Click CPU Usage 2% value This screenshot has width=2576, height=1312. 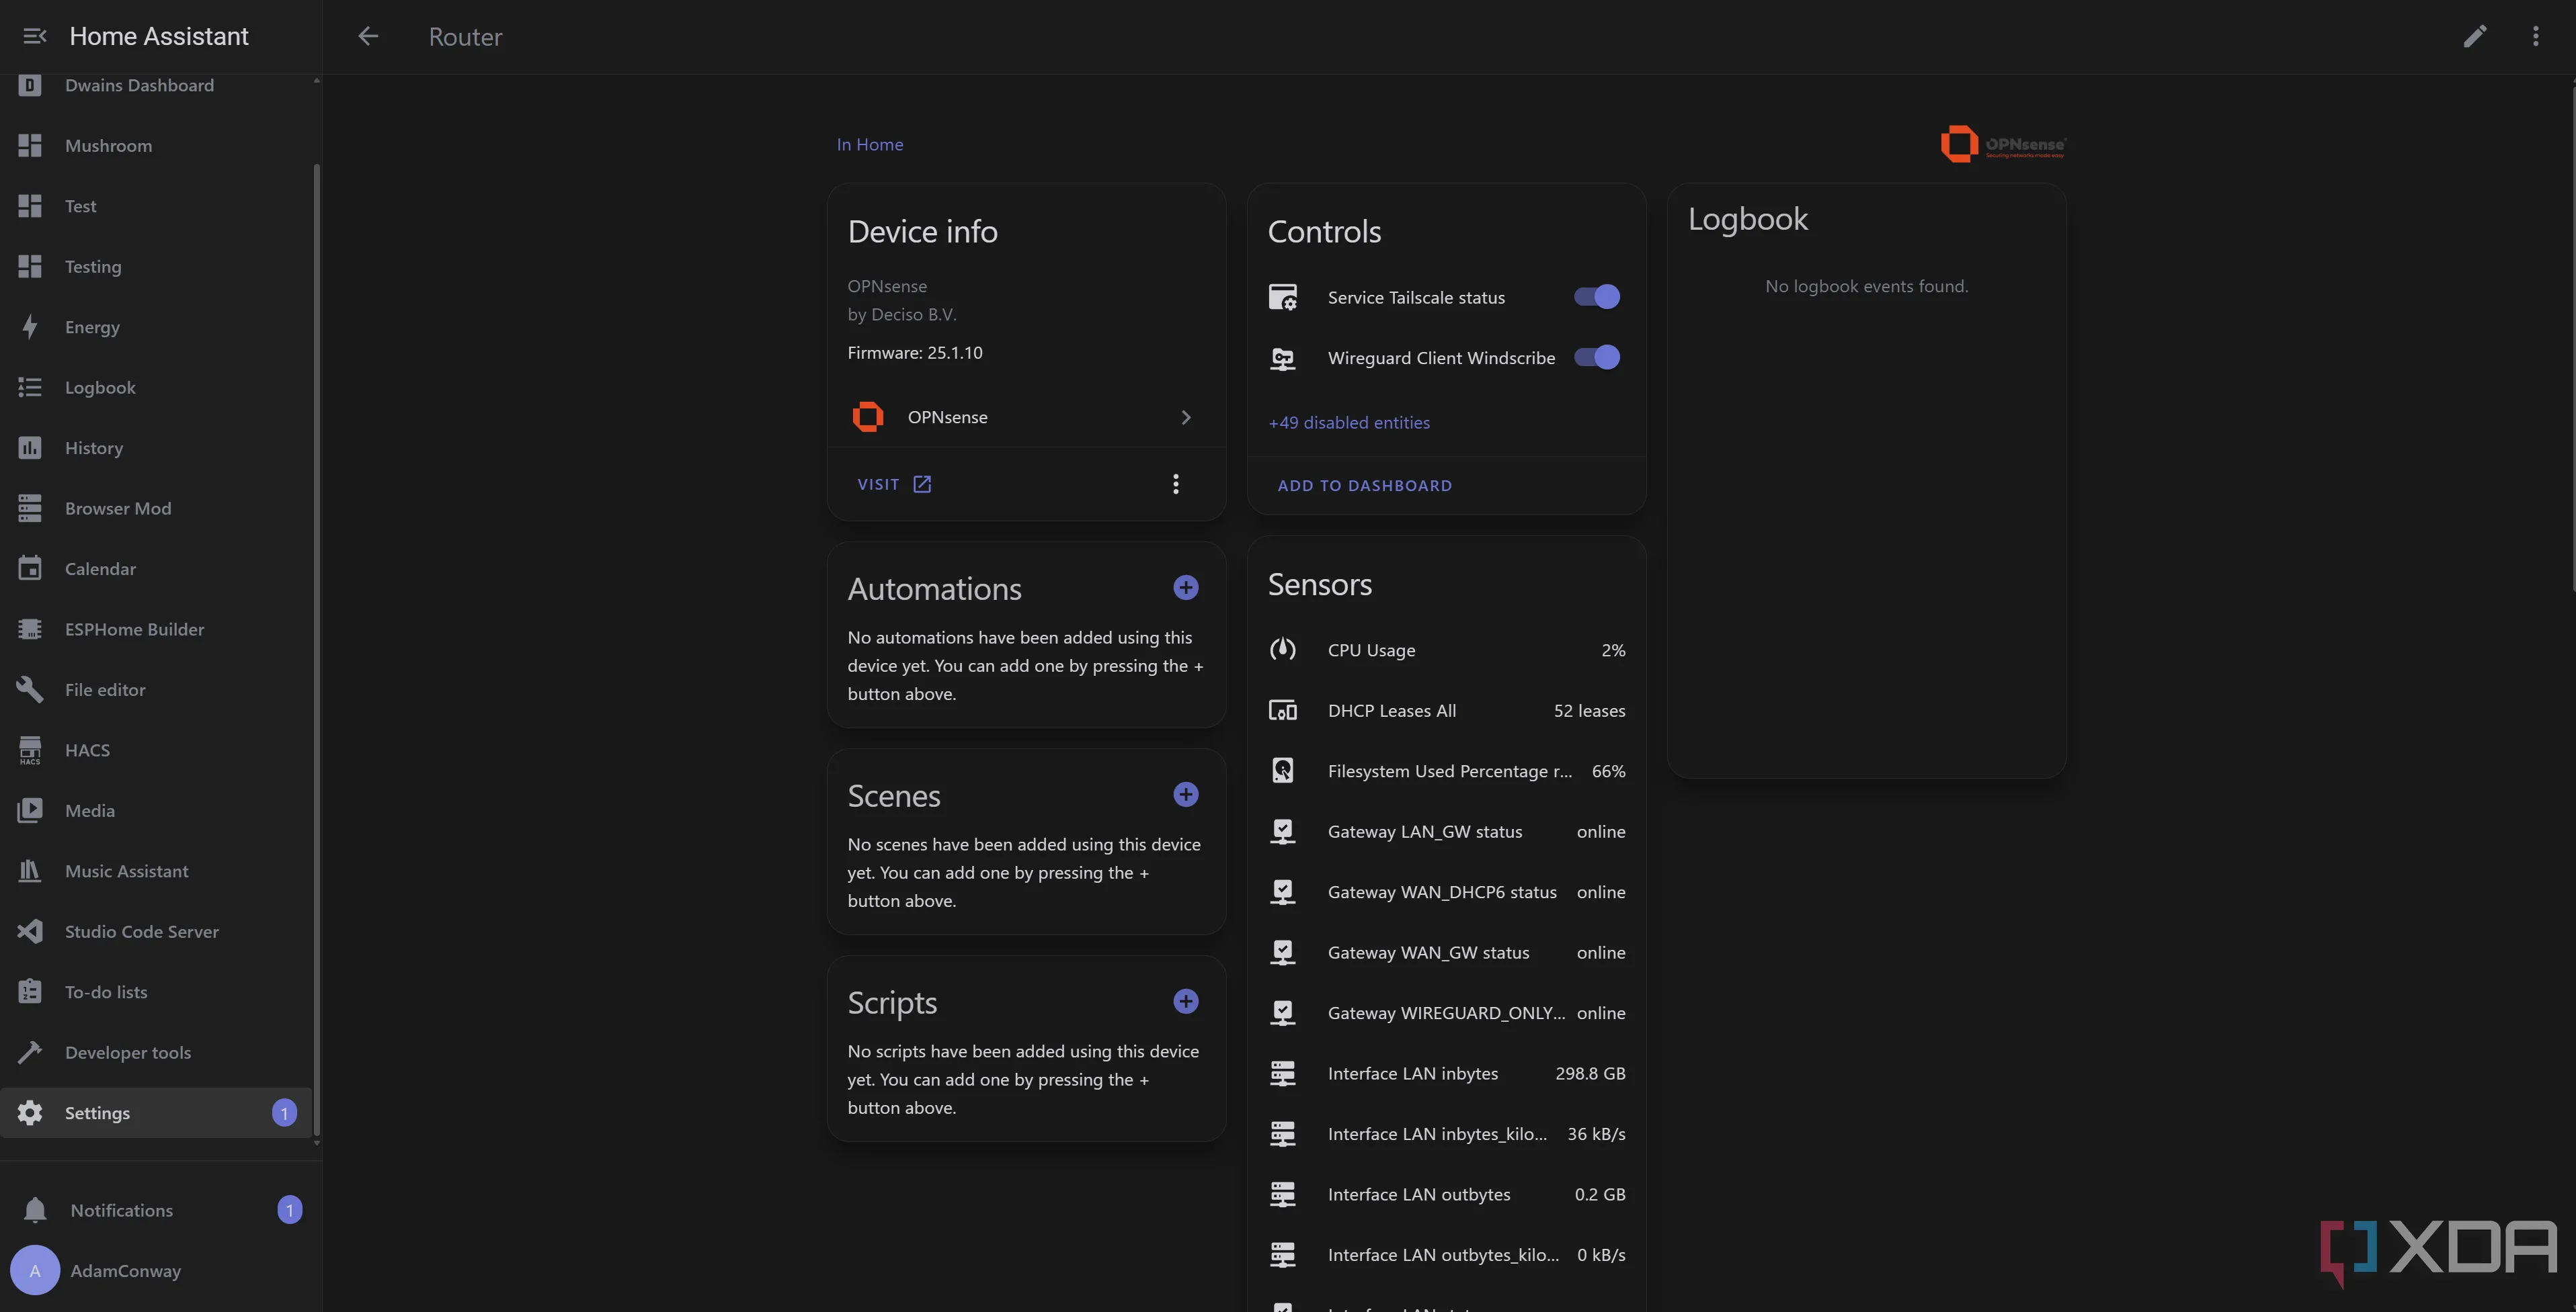(1613, 650)
